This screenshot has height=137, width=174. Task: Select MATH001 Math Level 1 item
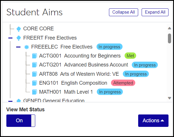(66, 92)
